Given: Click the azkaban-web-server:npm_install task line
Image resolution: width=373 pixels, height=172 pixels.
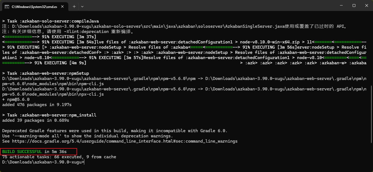Looking at the screenshot, I should (49, 115).
